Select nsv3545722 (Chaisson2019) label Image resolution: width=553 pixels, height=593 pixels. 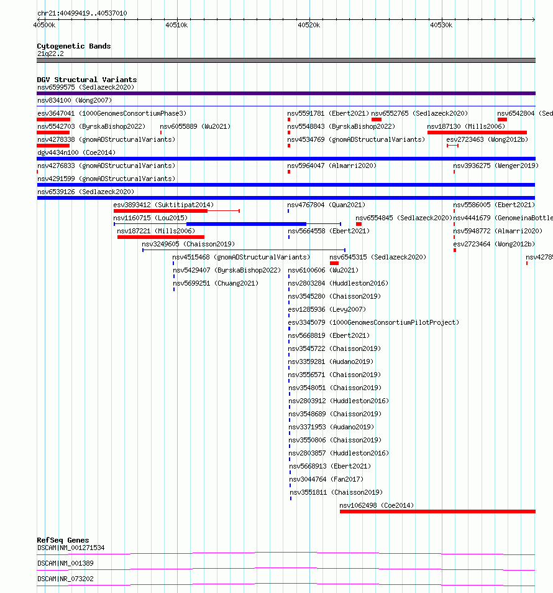point(334,348)
